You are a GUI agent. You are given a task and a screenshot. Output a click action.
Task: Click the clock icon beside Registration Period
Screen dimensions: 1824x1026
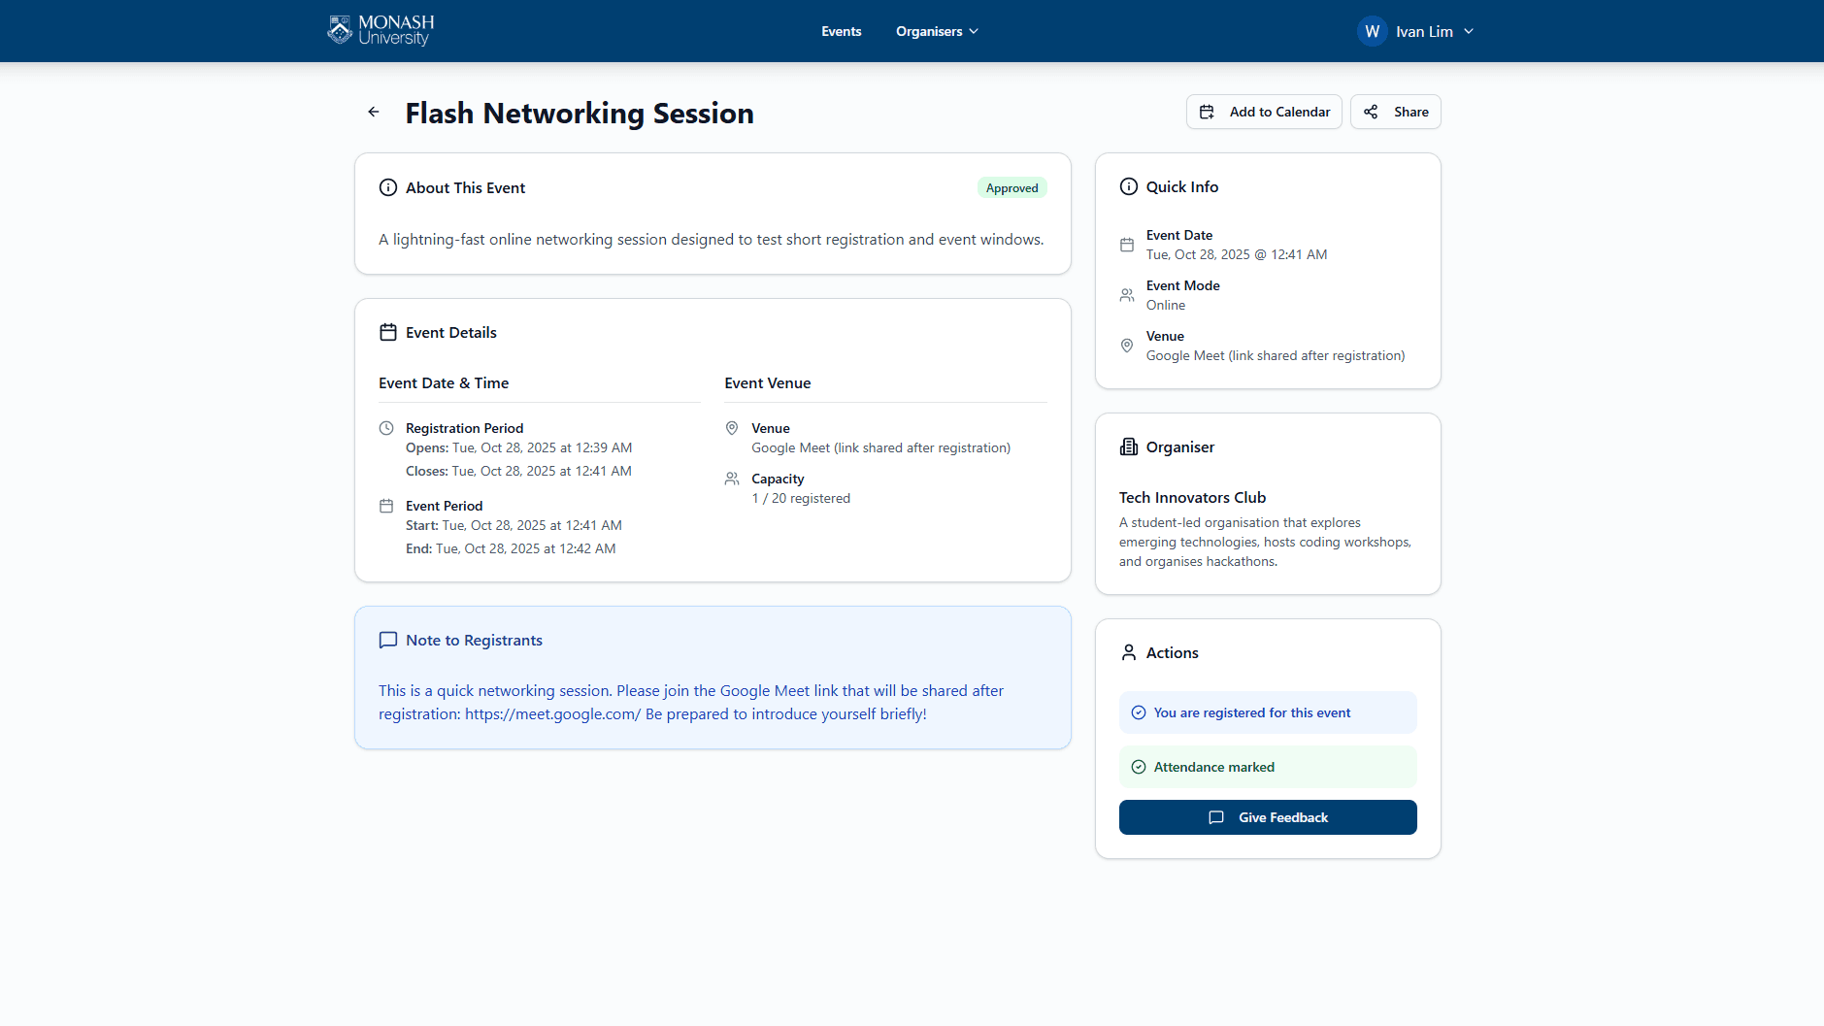coord(386,428)
